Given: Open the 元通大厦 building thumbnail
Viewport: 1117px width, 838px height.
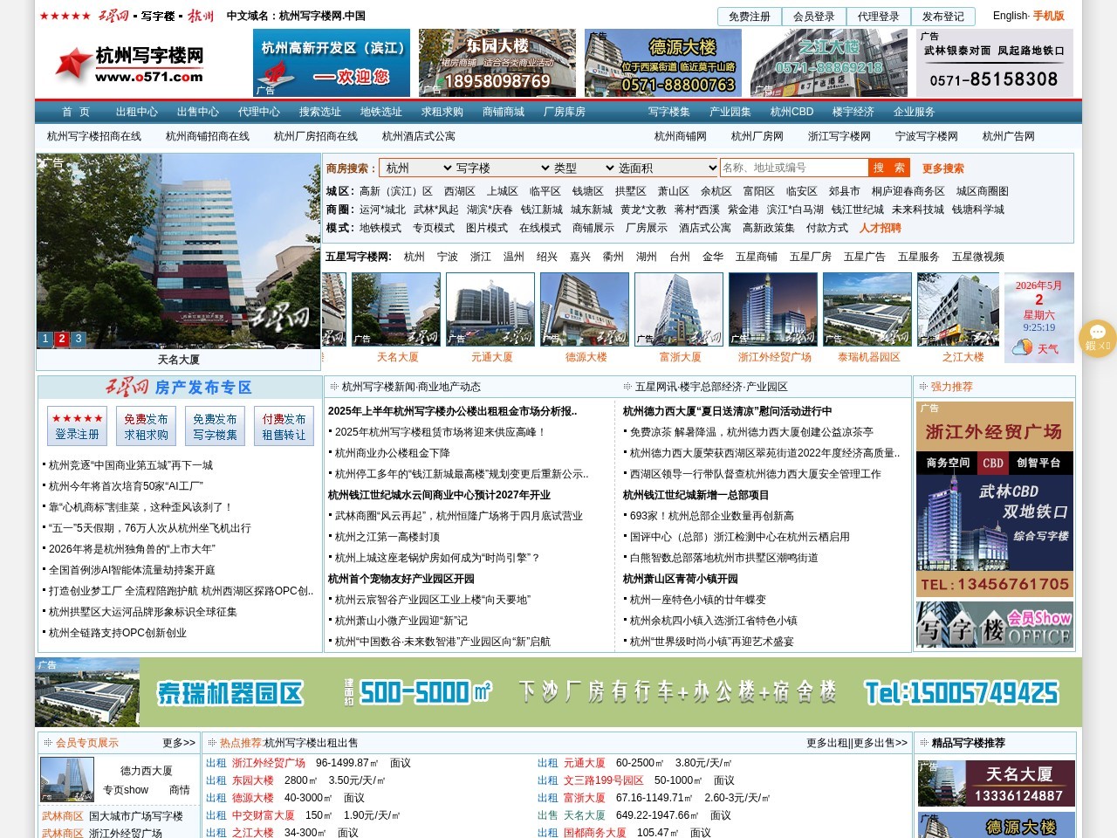Looking at the screenshot, I should click(490, 309).
